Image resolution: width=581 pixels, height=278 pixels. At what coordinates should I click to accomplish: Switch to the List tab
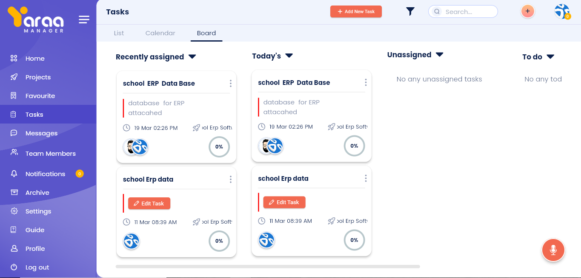pyautogui.click(x=119, y=33)
